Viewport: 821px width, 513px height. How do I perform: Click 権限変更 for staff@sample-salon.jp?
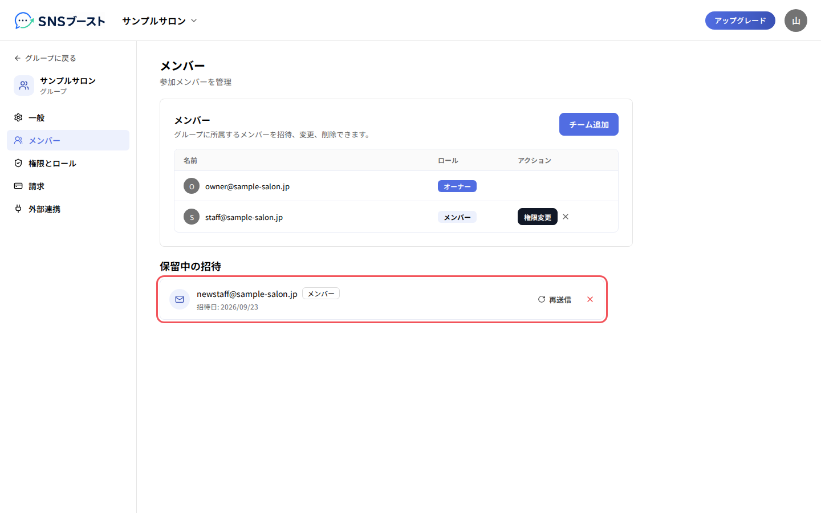(x=538, y=217)
